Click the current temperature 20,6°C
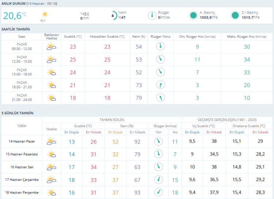 (15, 16)
